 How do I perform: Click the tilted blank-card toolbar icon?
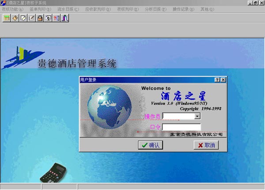coord(23,18)
